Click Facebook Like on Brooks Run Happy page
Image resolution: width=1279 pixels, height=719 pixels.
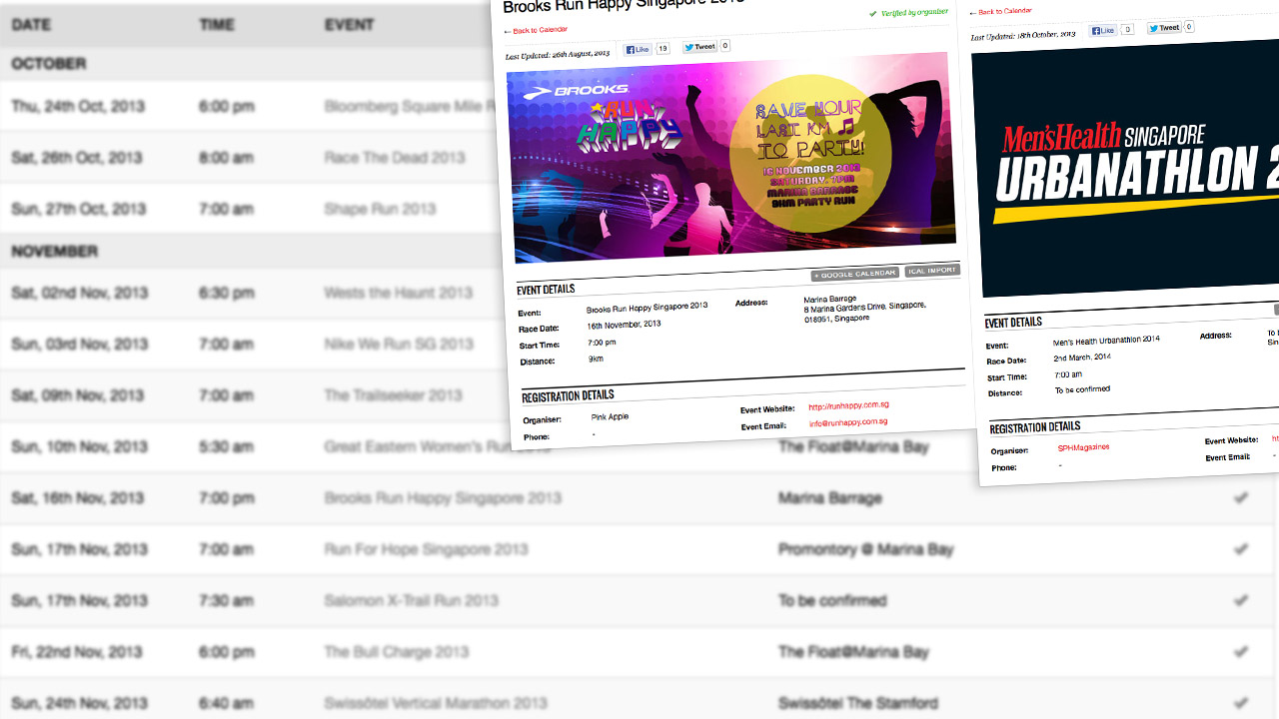pos(638,49)
